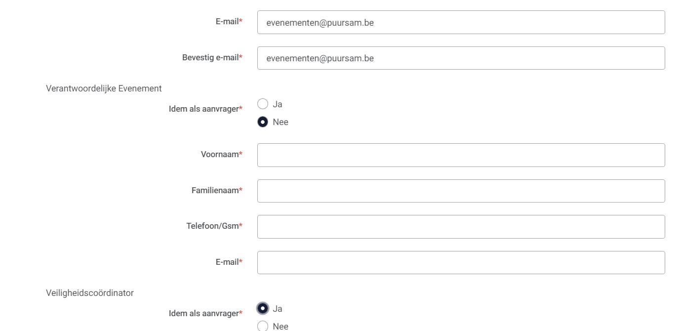Focus the Familienaam input field

click(x=461, y=191)
